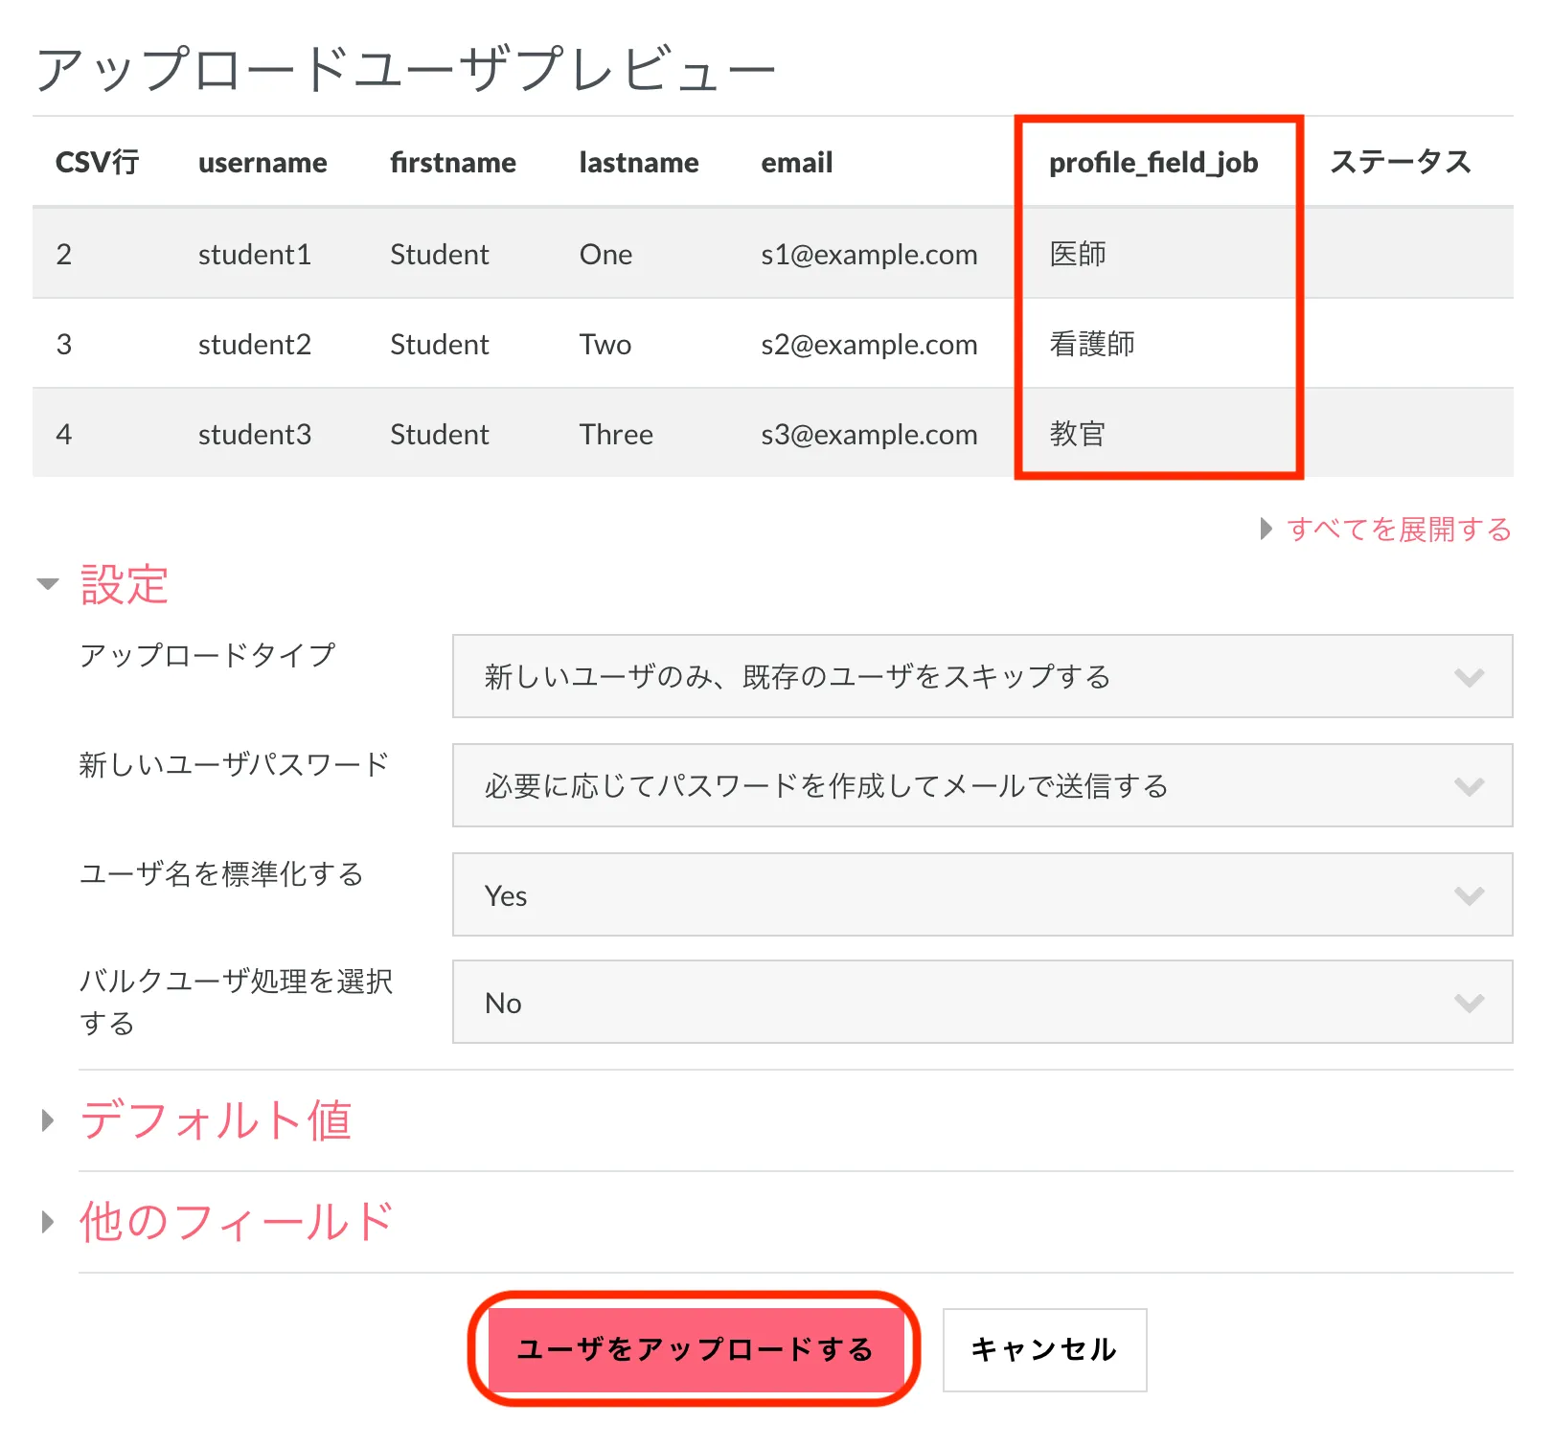Open the アップロードタイプ dropdown
Screen dimensions: 1552x1446
coord(981,676)
